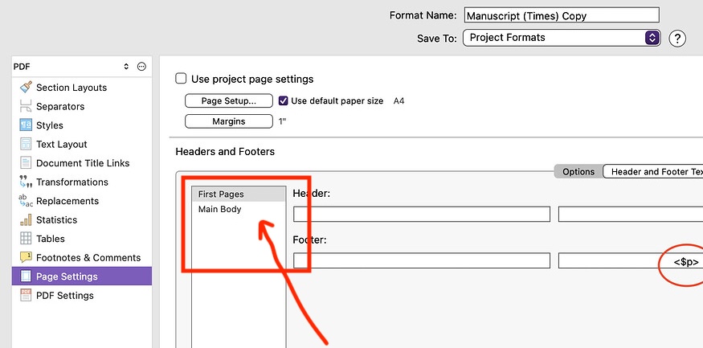
Task: Click the Styles icon
Action: (x=26, y=125)
